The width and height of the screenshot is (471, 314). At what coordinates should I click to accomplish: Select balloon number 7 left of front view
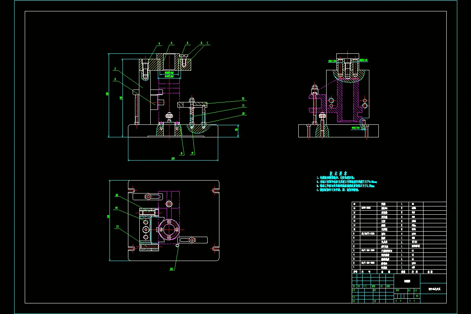(x=115, y=69)
